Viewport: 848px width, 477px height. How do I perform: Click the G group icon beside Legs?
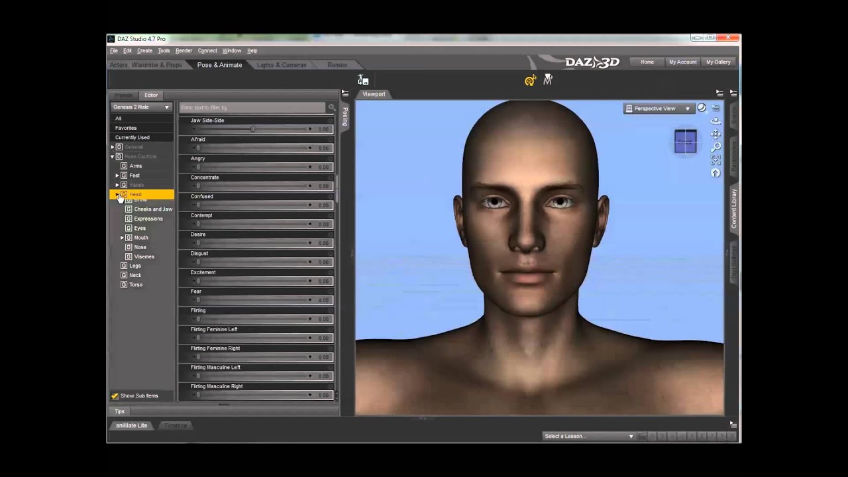(x=124, y=266)
